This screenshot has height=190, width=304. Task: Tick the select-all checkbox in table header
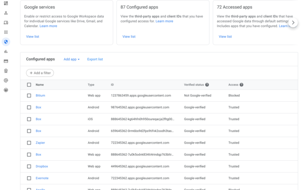[29, 85]
